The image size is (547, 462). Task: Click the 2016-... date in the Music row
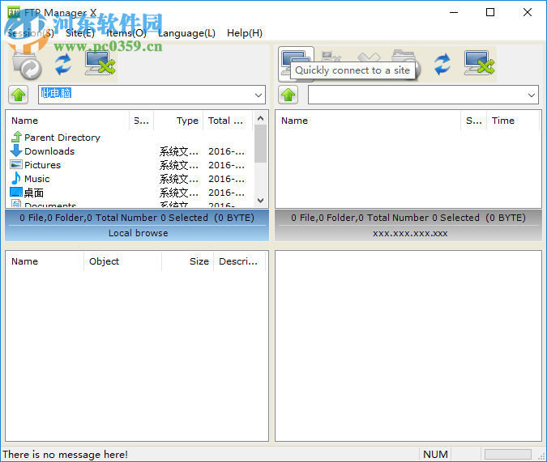point(226,179)
